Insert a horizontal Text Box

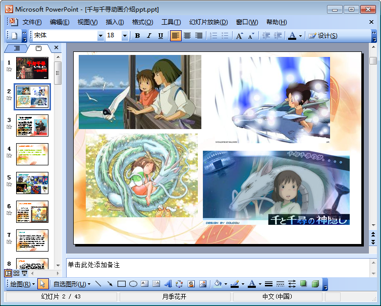pos(144,284)
